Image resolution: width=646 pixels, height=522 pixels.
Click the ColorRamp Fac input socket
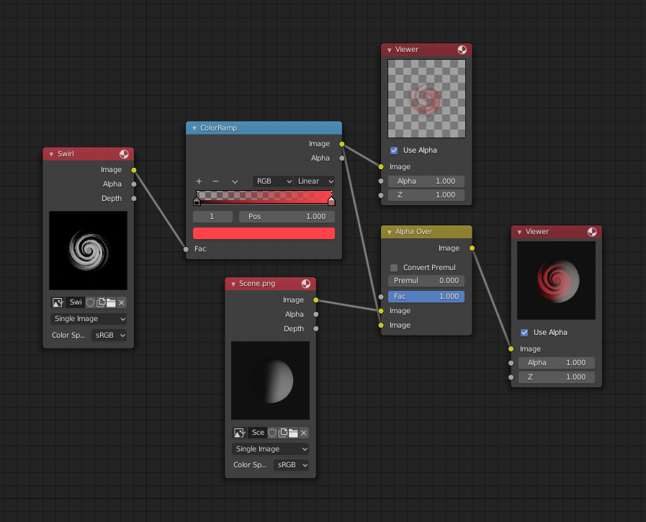(x=186, y=249)
